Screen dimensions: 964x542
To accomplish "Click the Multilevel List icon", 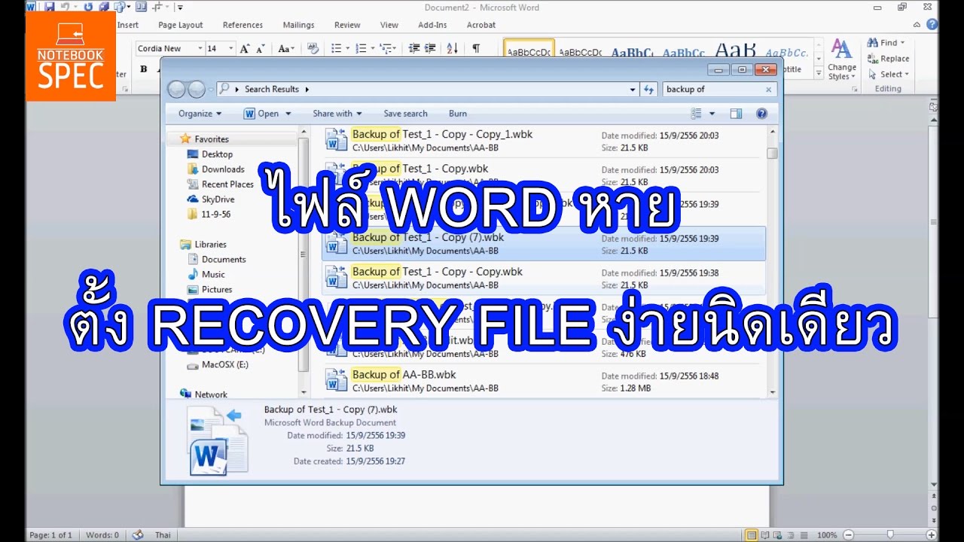I will [x=386, y=48].
